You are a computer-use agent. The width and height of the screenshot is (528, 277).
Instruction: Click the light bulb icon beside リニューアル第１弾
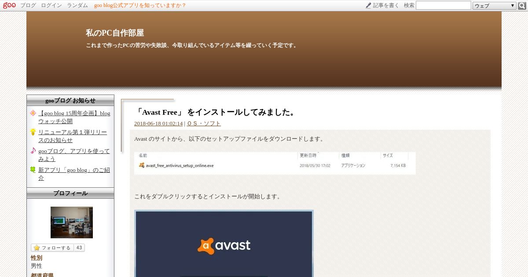click(33, 132)
